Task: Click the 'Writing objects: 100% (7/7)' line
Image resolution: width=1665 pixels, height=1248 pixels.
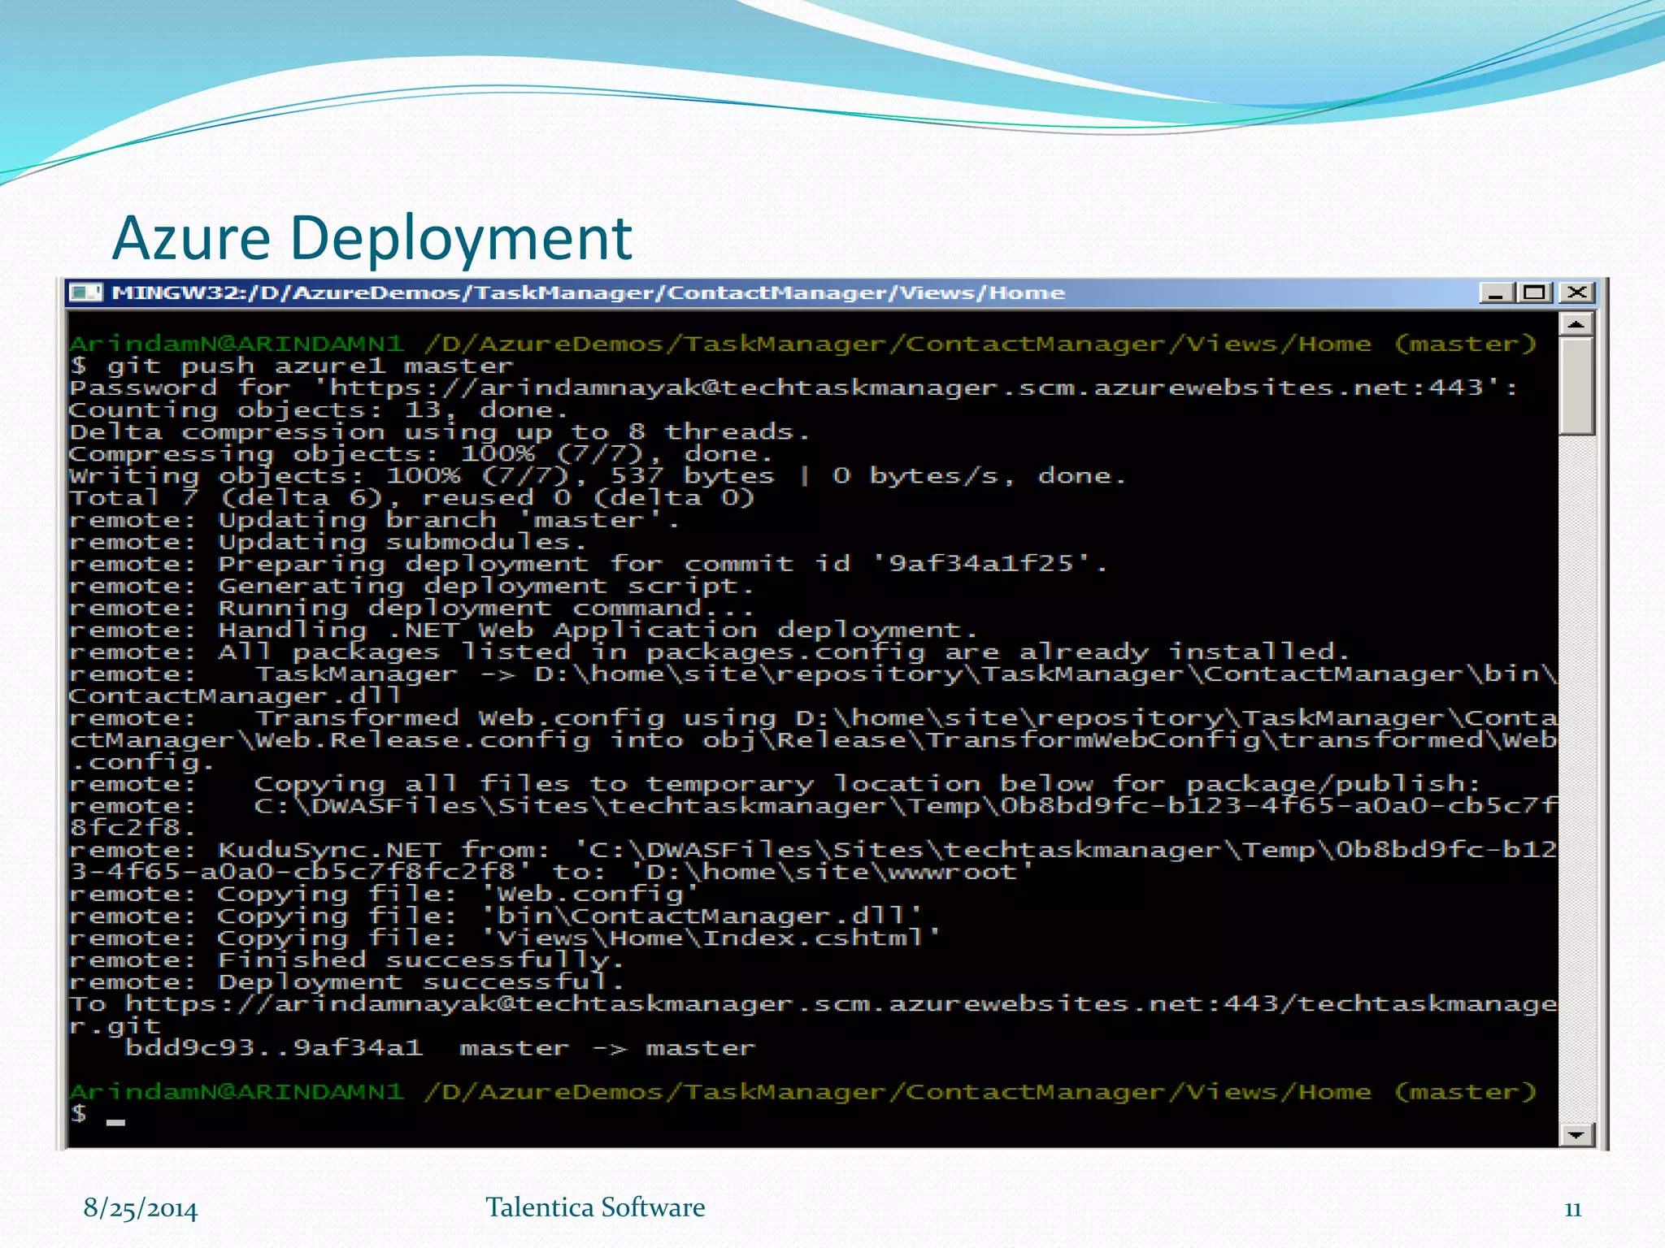Action: (598, 476)
